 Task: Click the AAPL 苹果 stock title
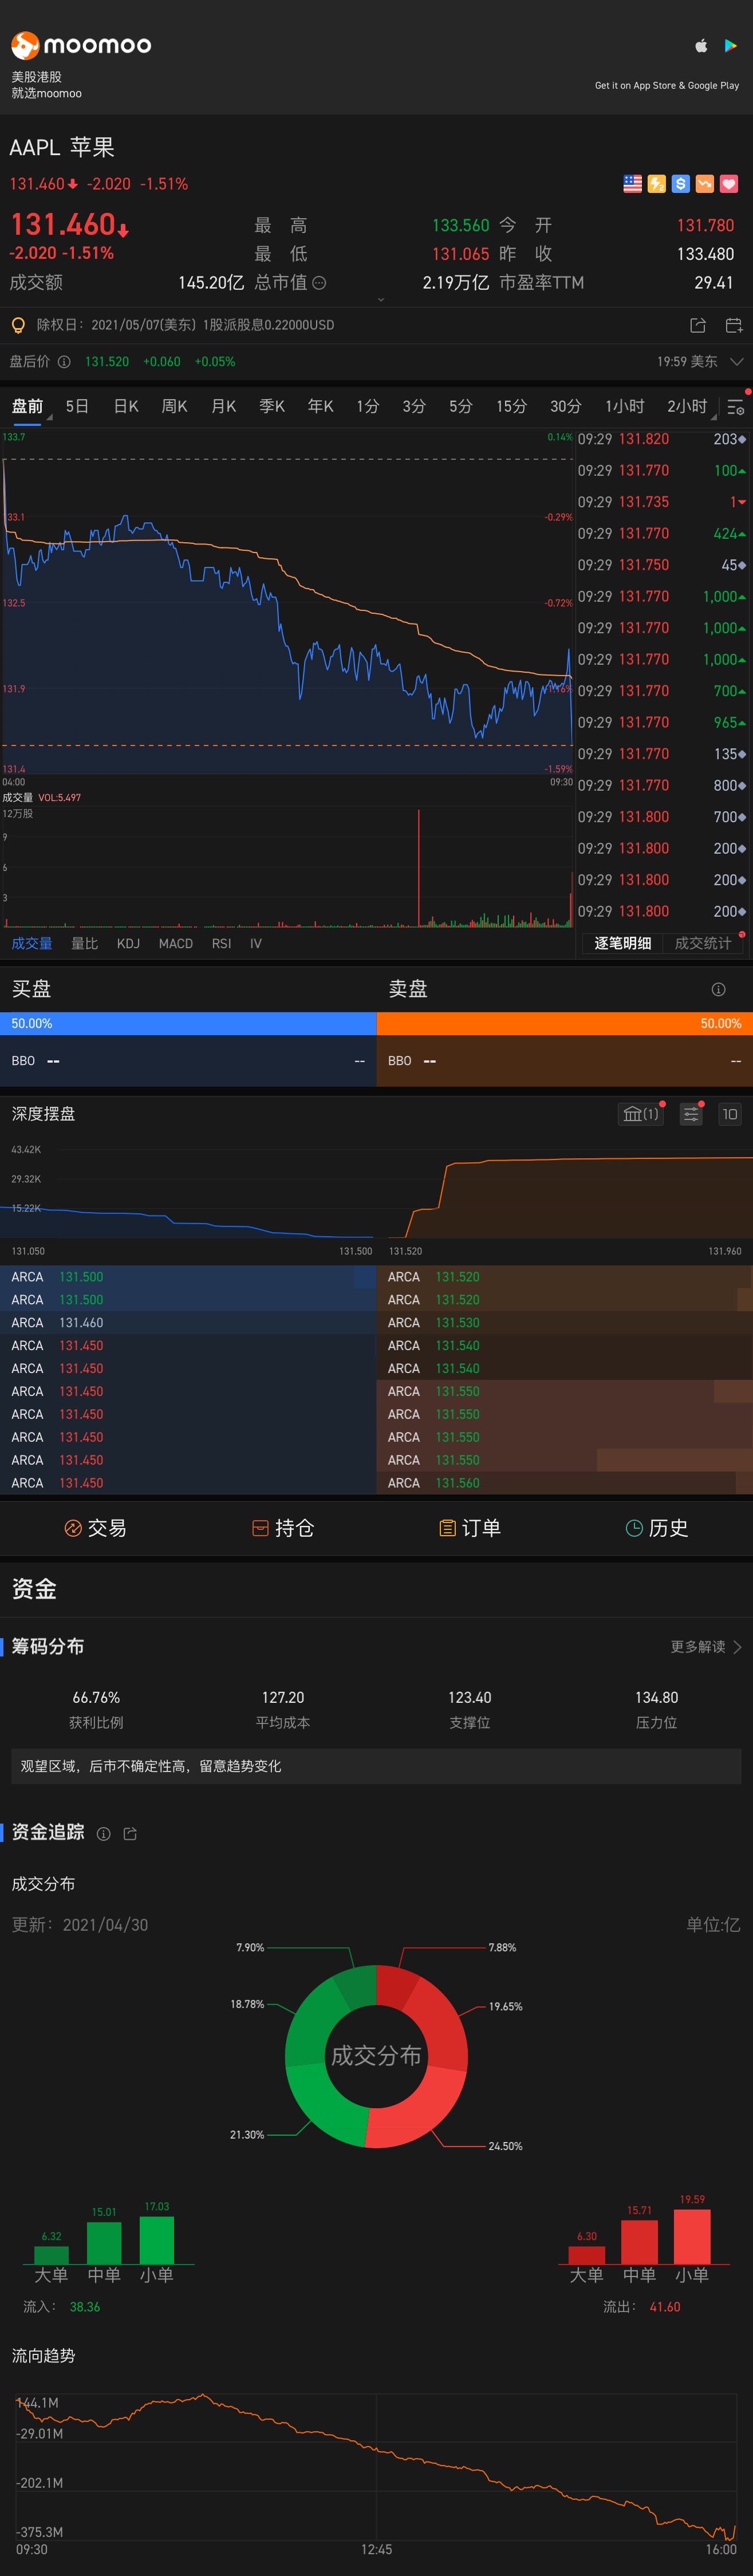point(62,148)
